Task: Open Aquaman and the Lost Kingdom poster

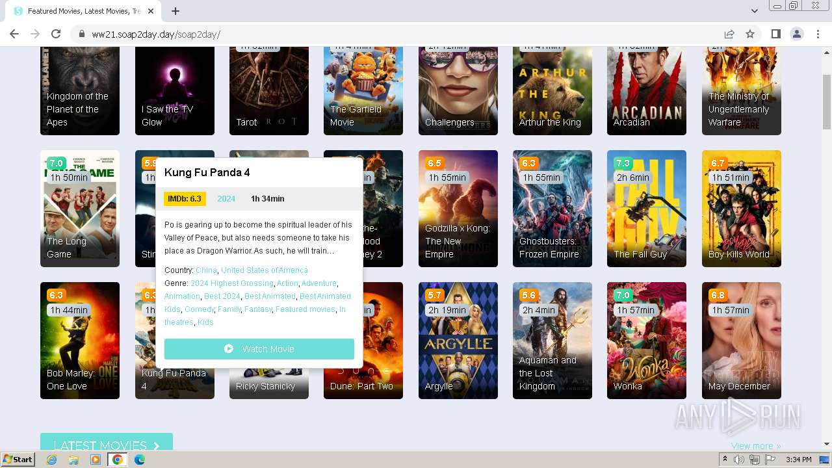Action: point(552,341)
